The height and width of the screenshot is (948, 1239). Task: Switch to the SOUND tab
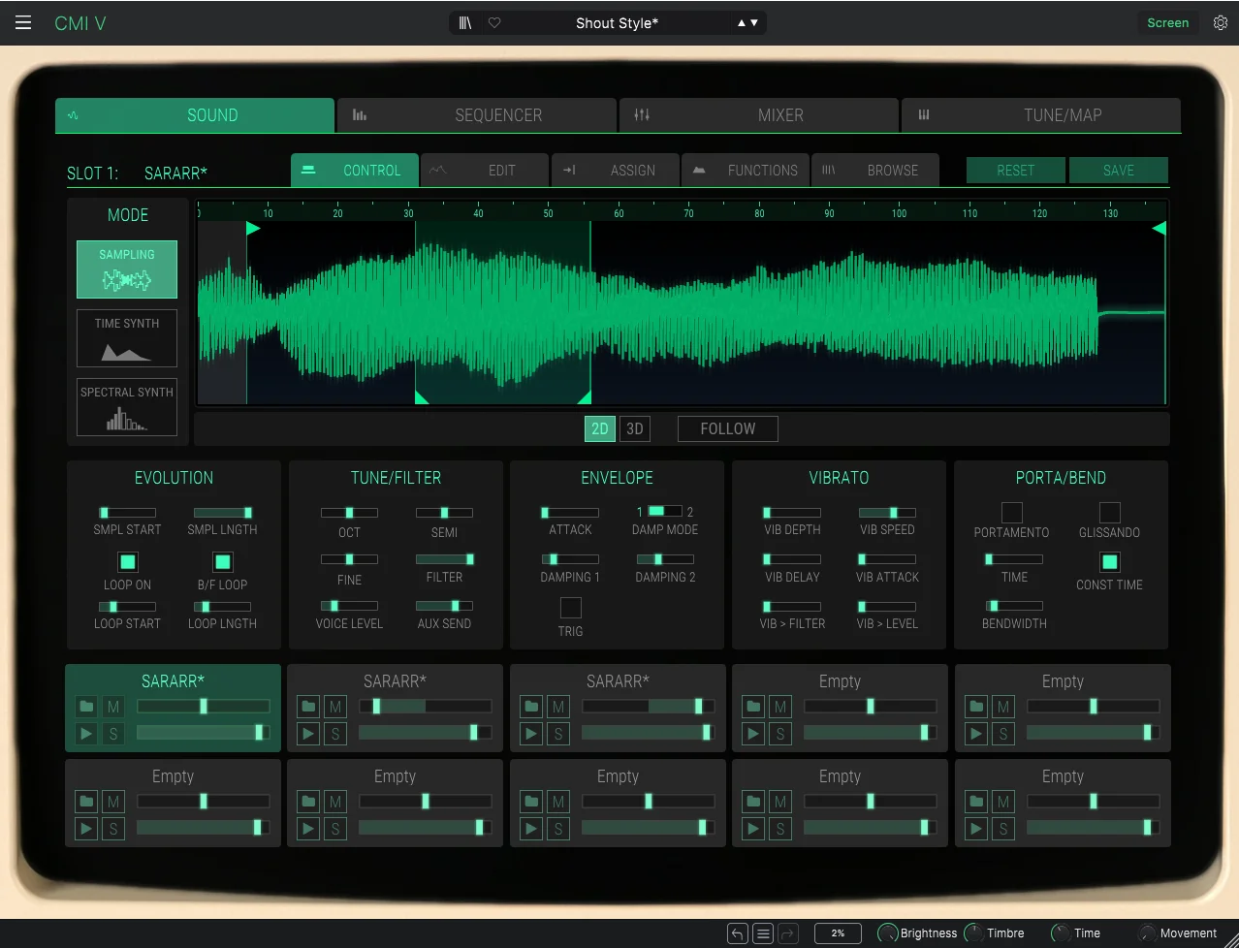click(195, 114)
